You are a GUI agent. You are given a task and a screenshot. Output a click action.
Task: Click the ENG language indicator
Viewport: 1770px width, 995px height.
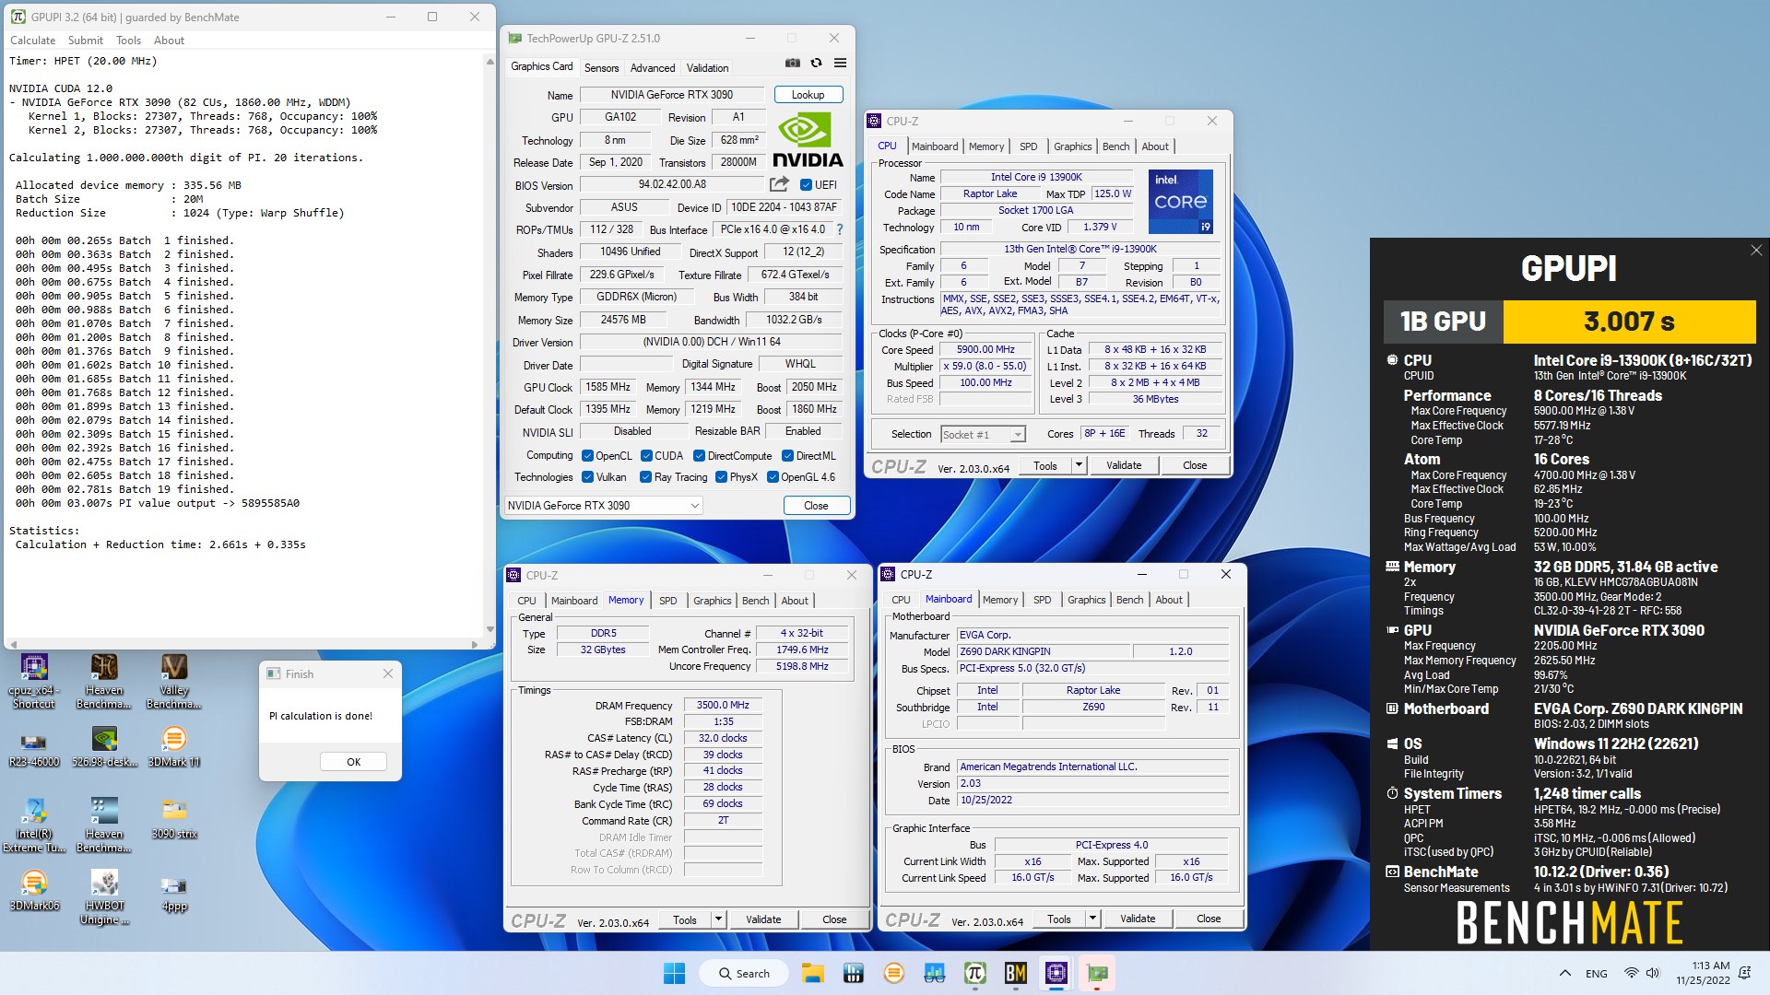1596,974
